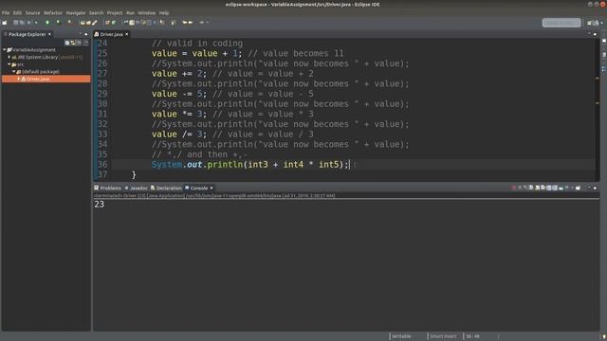Collapse the VariableAssignment project node
This screenshot has width=607, height=341.
[x=4, y=50]
